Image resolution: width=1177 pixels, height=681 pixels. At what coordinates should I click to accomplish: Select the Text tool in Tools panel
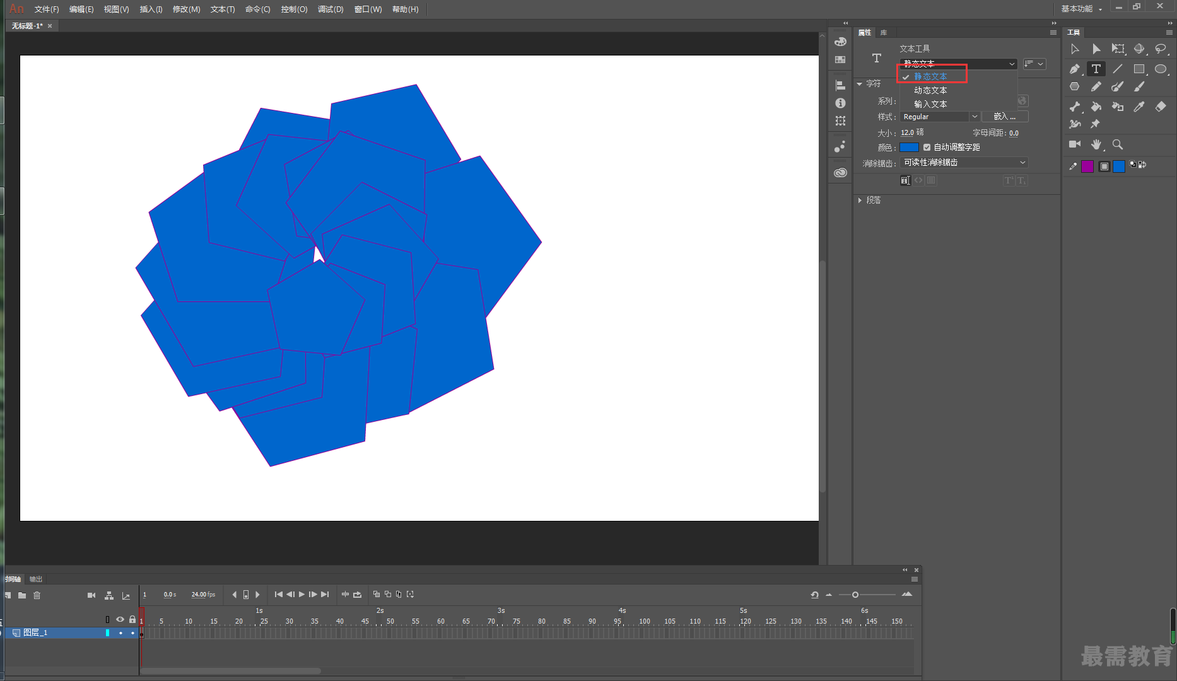1096,69
